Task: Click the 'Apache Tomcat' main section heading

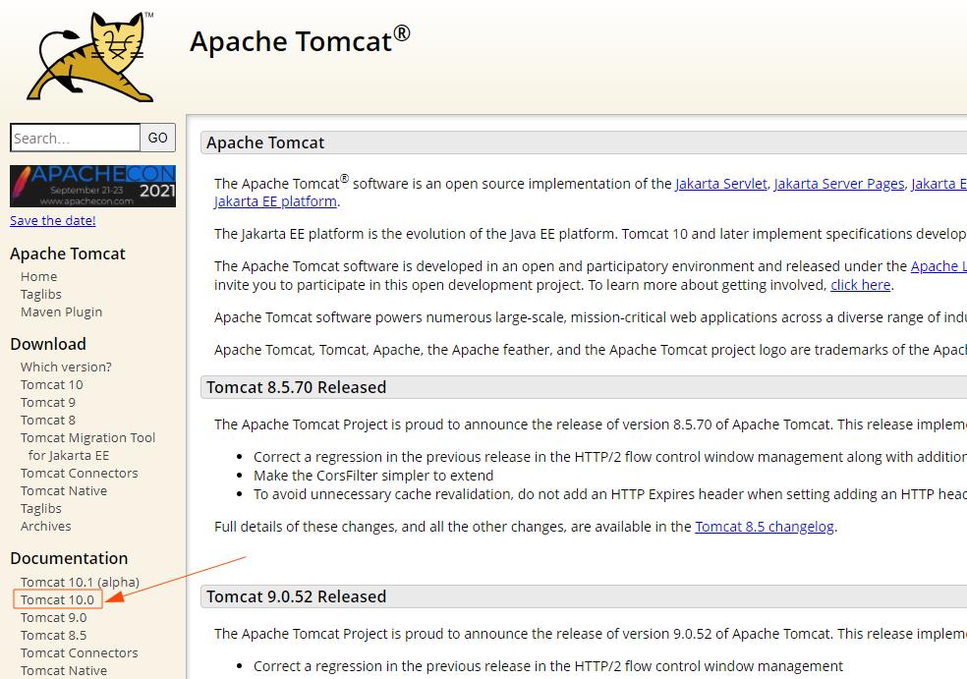Action: tap(265, 142)
